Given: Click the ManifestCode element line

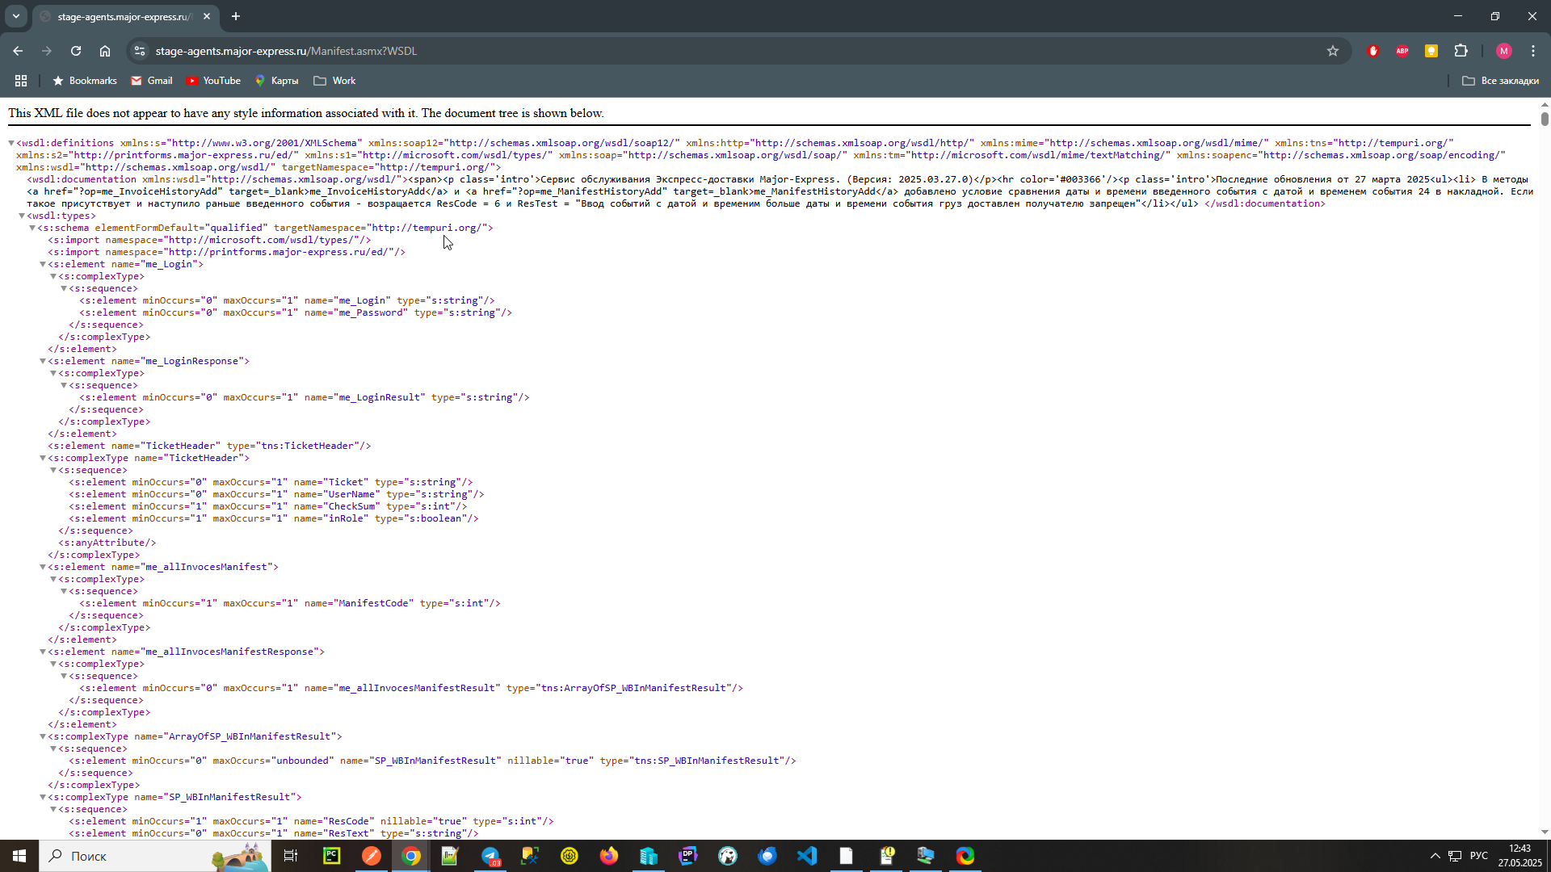Looking at the screenshot, I should coord(290,603).
